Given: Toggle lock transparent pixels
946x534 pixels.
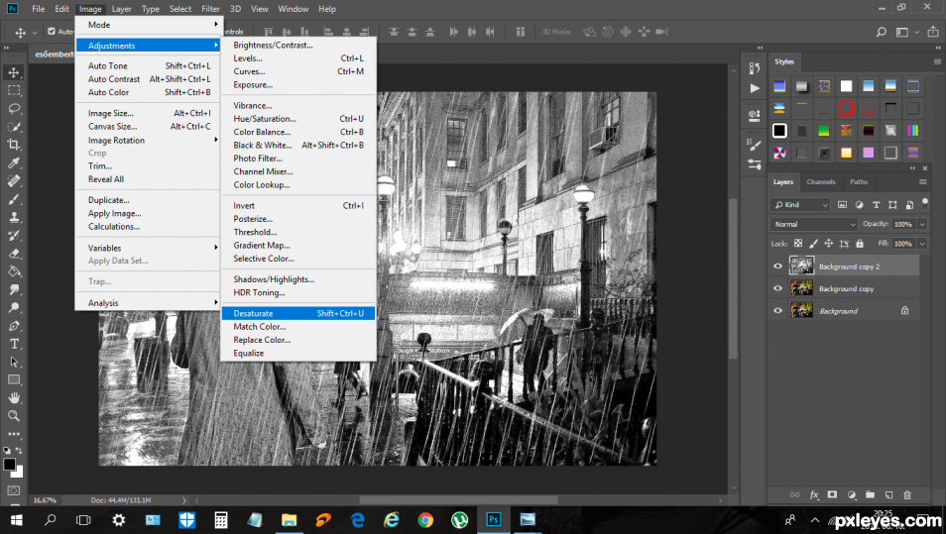Looking at the screenshot, I should (798, 244).
